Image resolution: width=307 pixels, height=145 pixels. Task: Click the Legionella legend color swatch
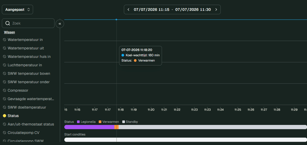78,122
